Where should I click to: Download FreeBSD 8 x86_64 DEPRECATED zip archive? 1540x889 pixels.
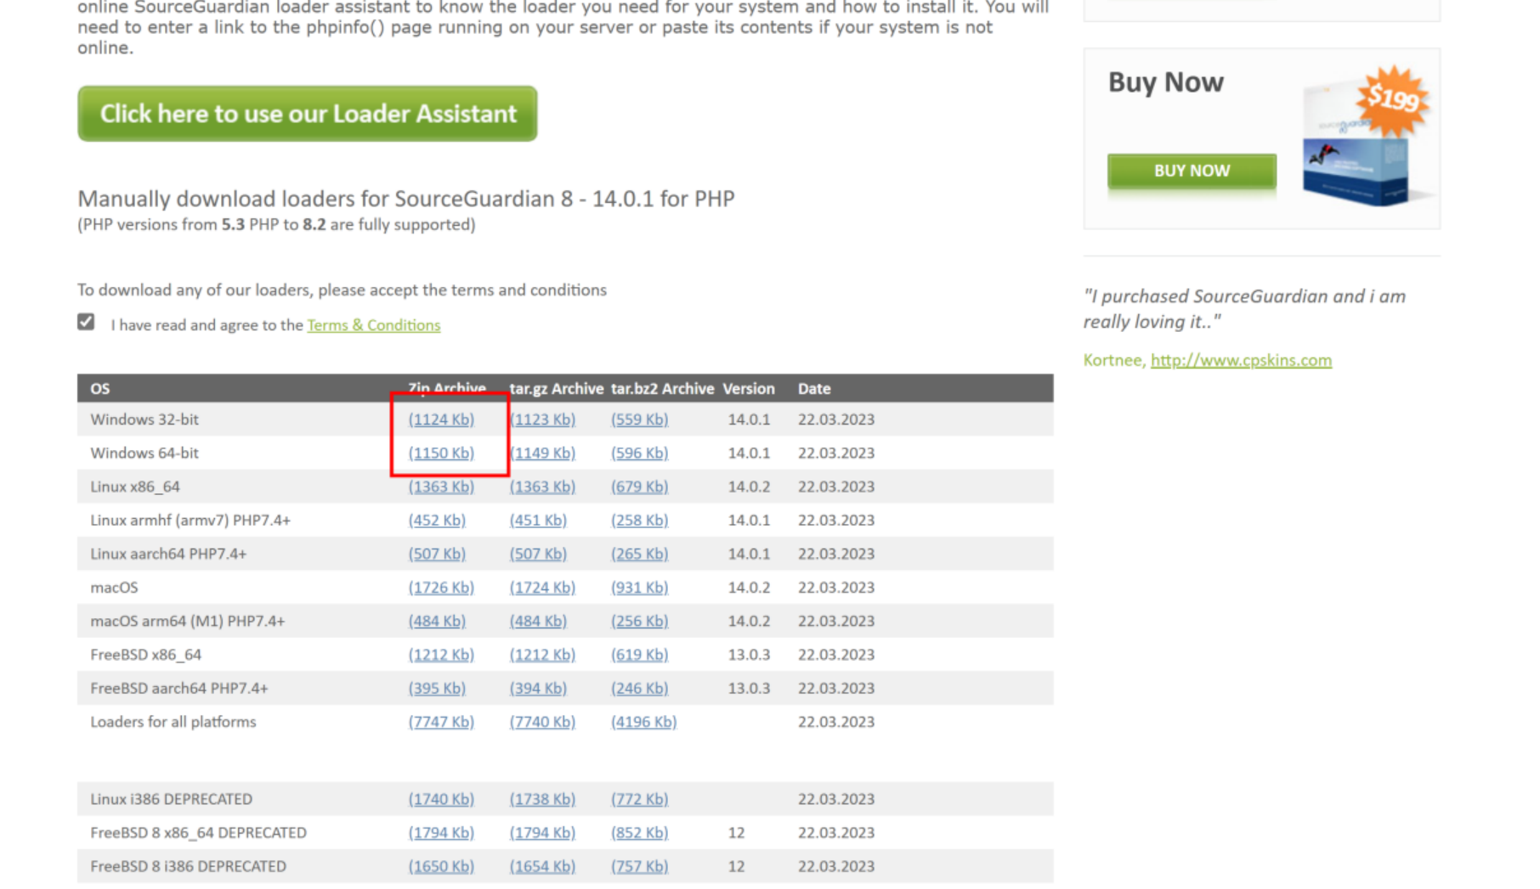pyautogui.click(x=441, y=833)
